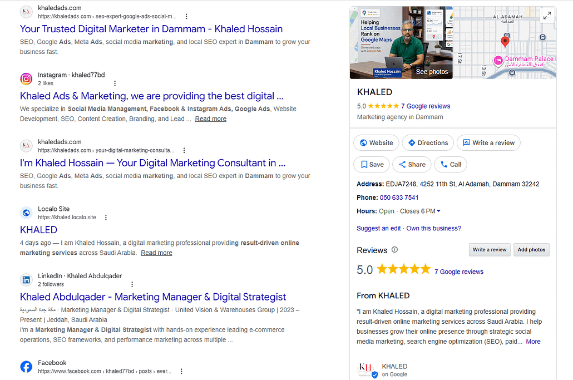Click the 7 Google reviews link in the Reviews section
Image resolution: width=573 pixels, height=380 pixels.
458,272
